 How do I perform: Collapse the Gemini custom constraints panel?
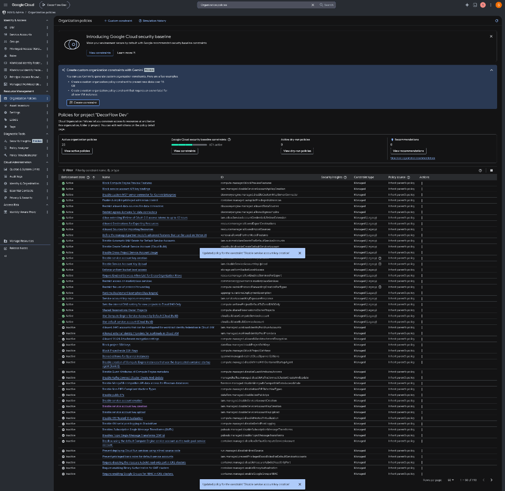[x=491, y=70]
